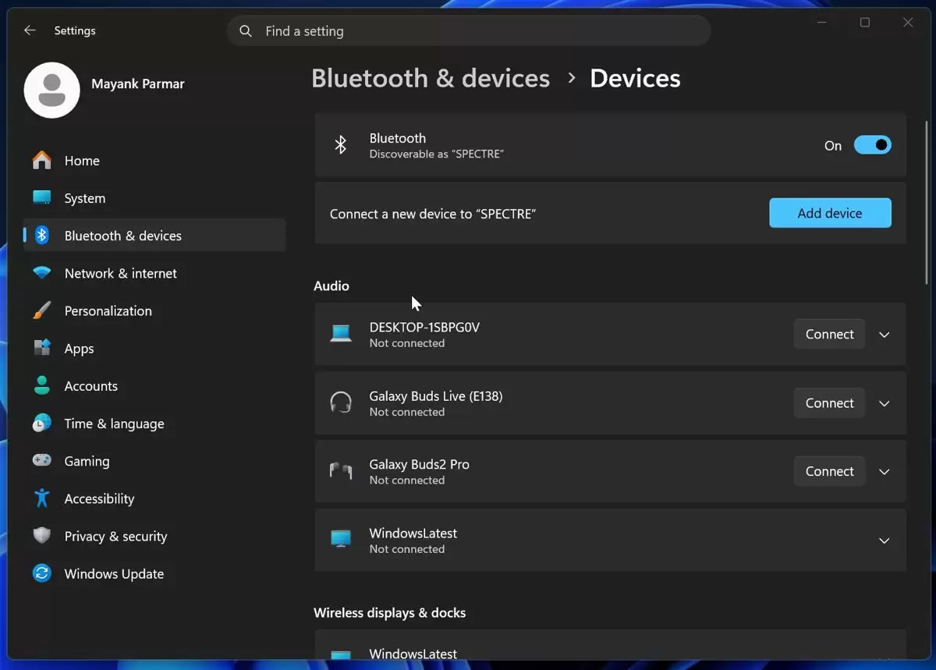The width and height of the screenshot is (936, 670).
Task: Open the Home settings page
Action: pos(154,161)
